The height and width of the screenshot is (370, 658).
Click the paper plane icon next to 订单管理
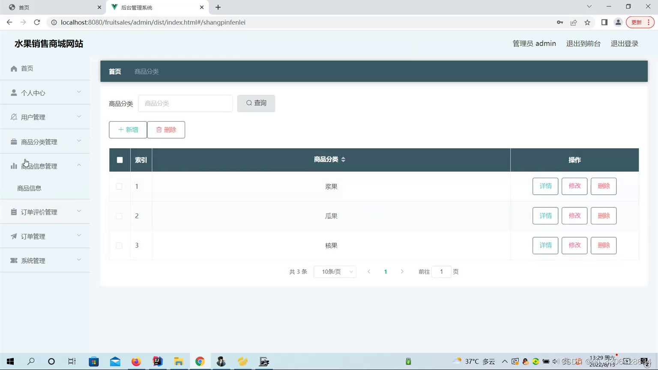(x=14, y=236)
